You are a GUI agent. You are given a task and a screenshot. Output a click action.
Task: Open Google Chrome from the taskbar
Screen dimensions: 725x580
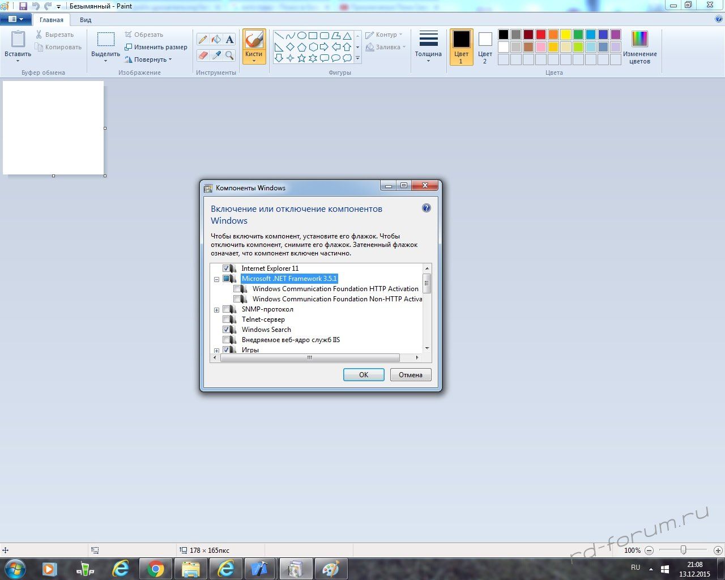[x=156, y=569]
